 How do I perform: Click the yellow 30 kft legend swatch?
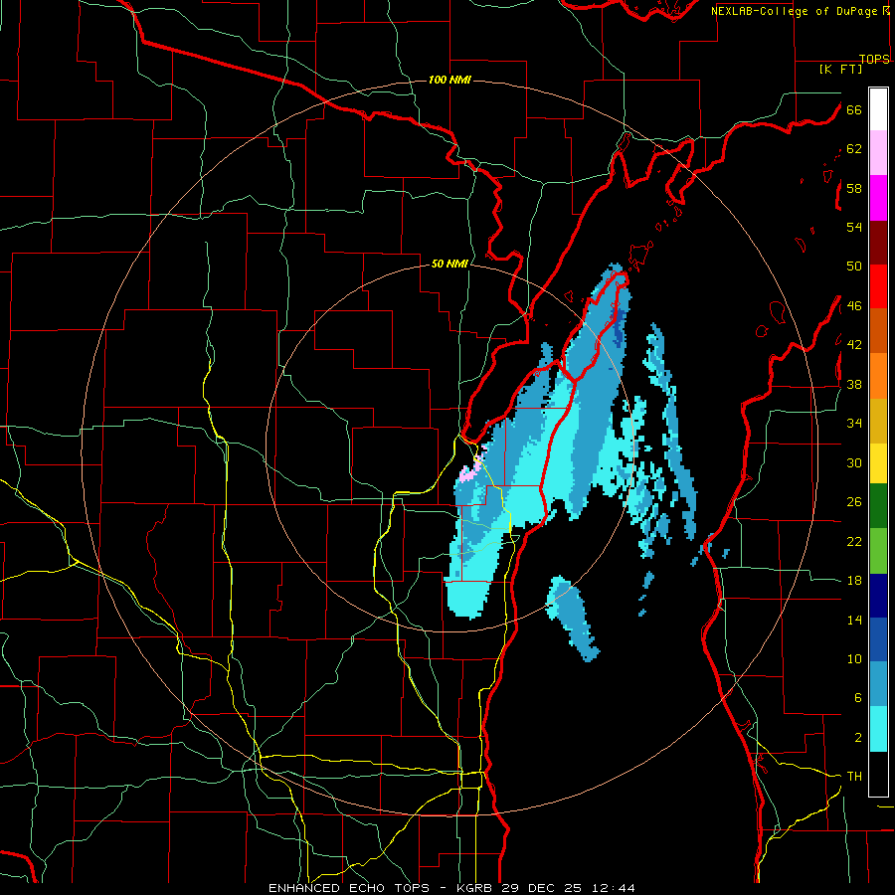click(x=878, y=463)
